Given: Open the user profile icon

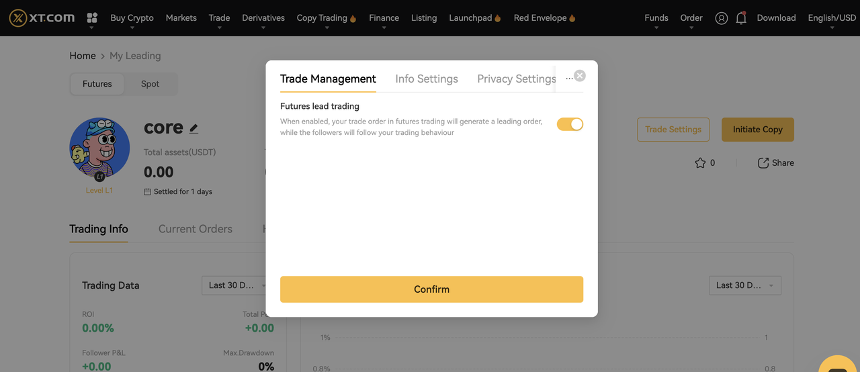Looking at the screenshot, I should [x=721, y=18].
